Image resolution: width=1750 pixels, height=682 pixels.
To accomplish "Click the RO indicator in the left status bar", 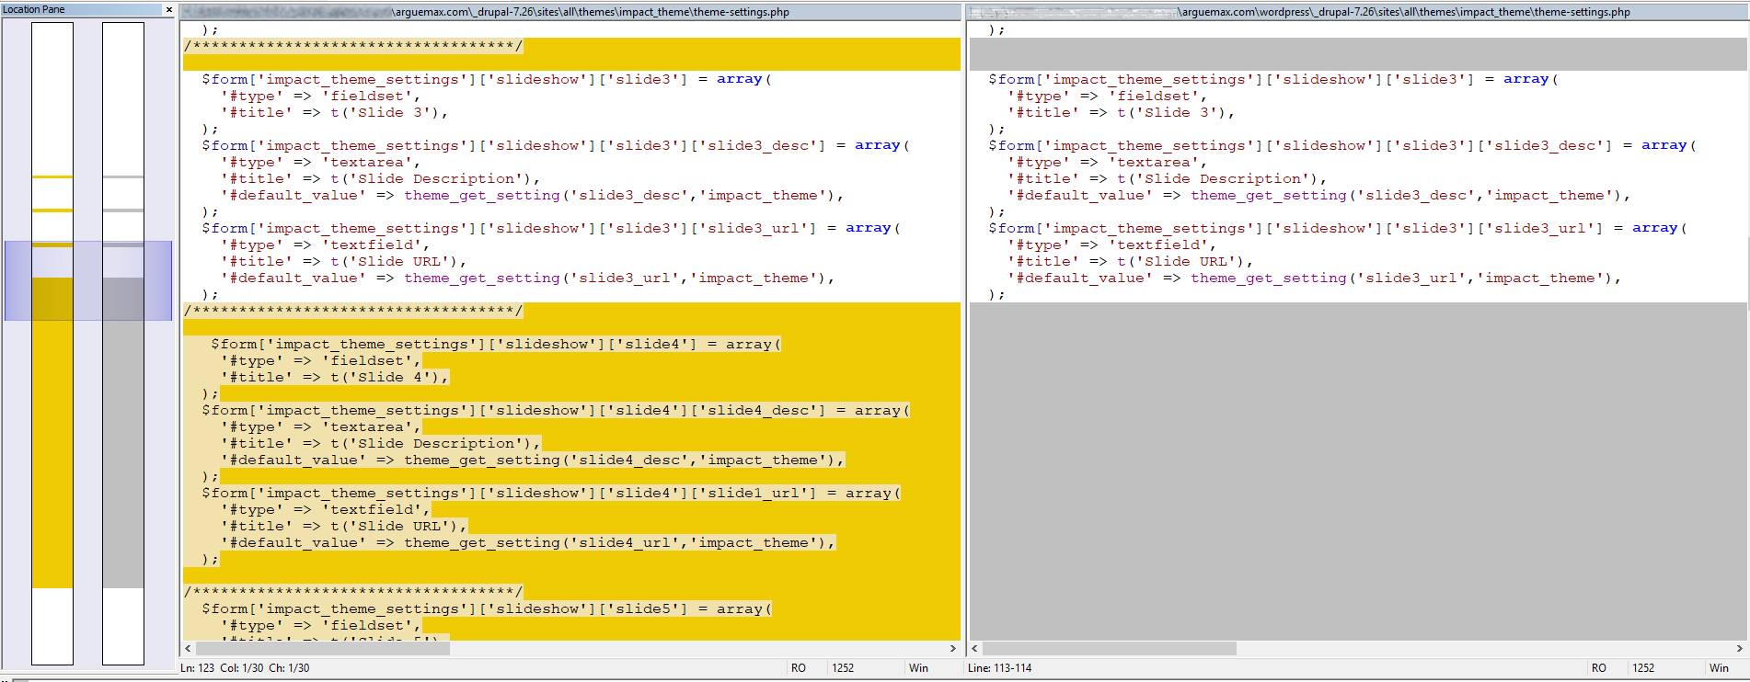I will (x=799, y=668).
